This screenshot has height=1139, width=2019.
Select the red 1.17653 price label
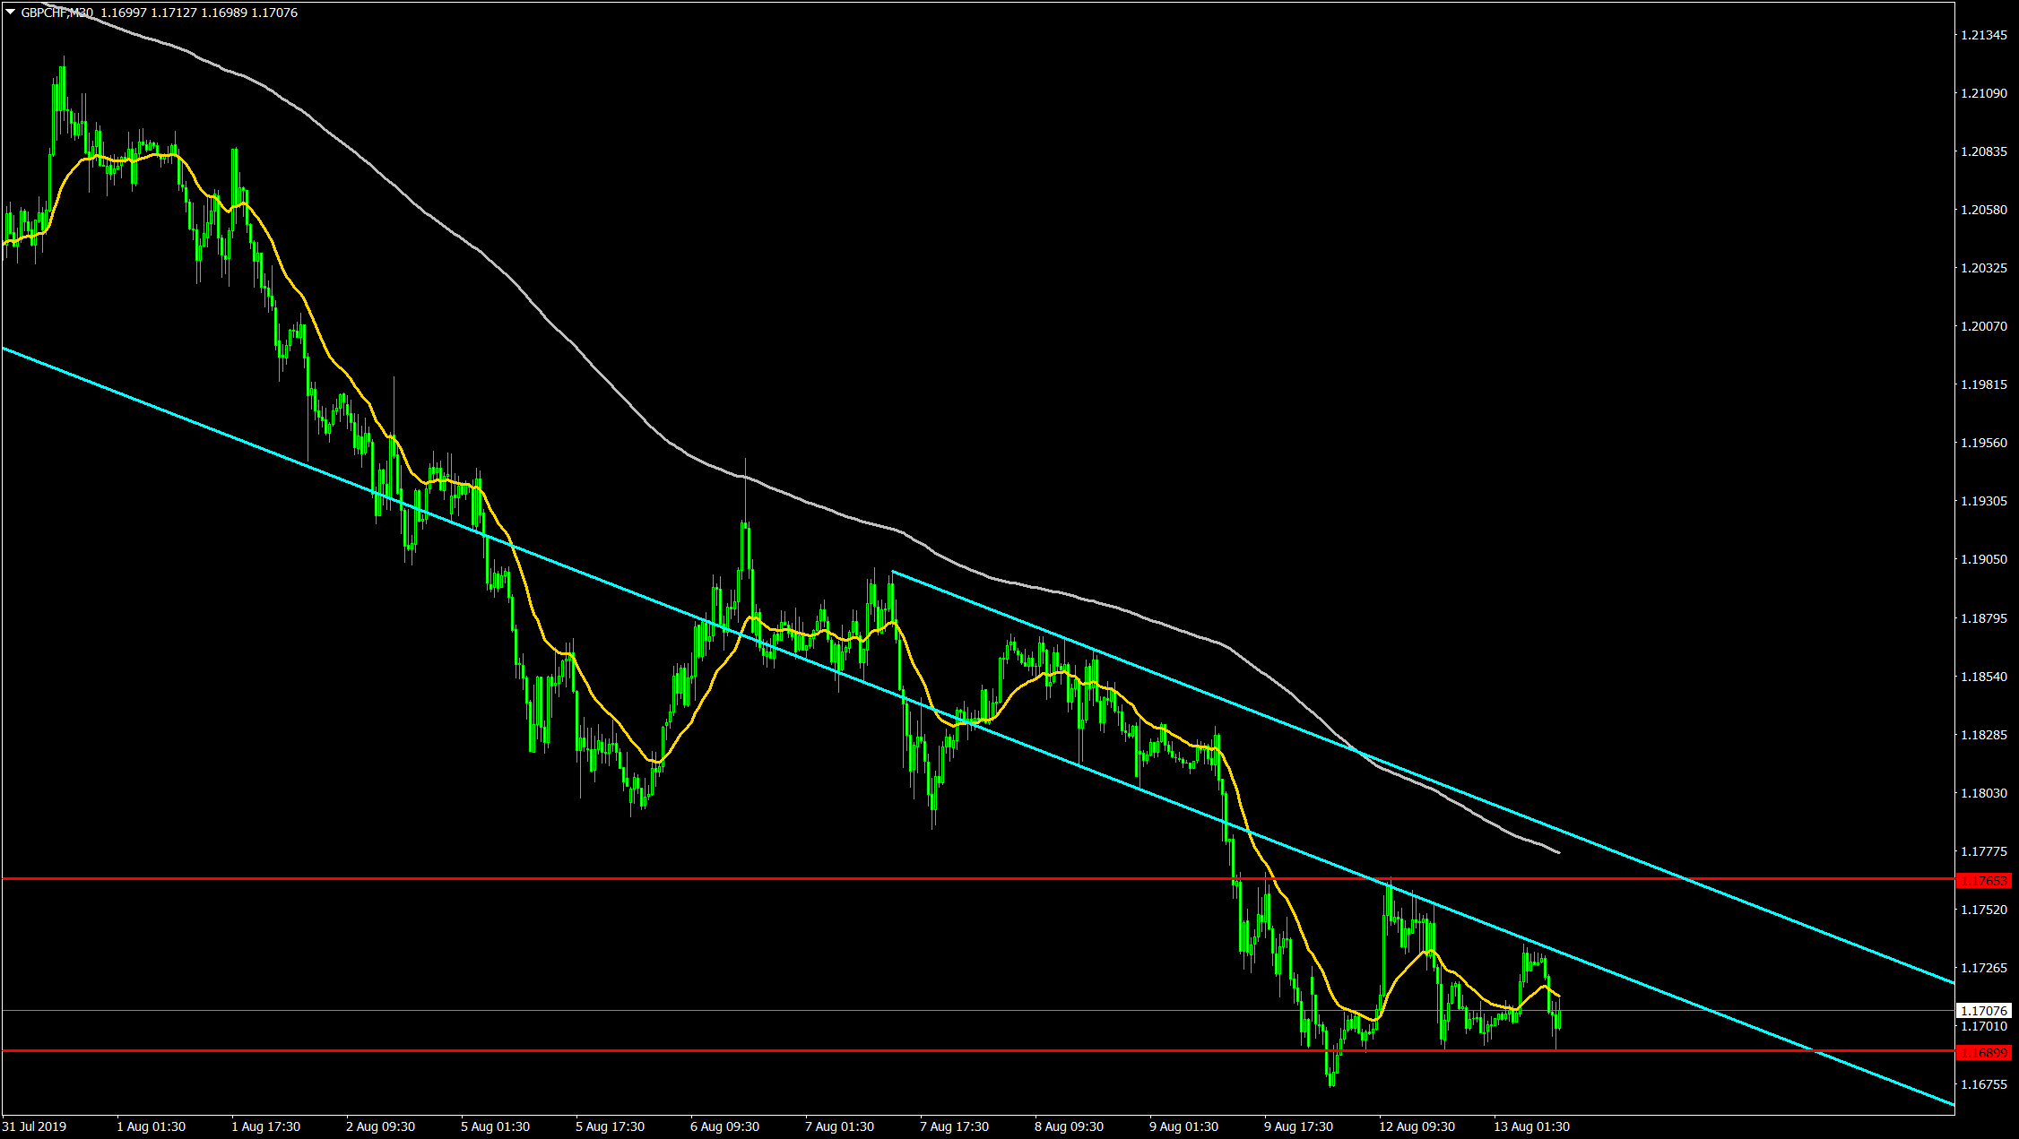tap(1984, 881)
